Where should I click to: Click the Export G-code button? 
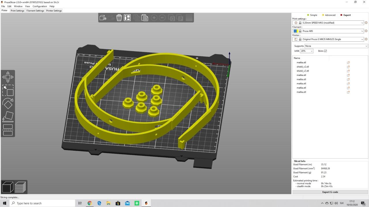330,192
